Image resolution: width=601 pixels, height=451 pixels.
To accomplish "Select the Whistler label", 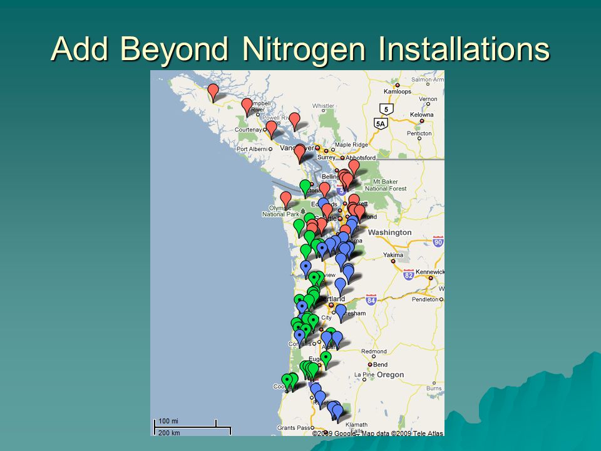I will (x=323, y=106).
